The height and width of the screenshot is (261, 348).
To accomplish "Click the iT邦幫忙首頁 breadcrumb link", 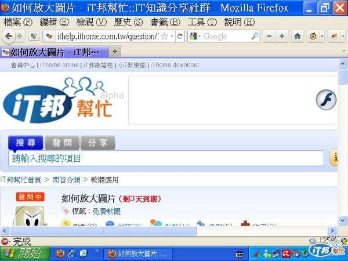I will [21, 180].
